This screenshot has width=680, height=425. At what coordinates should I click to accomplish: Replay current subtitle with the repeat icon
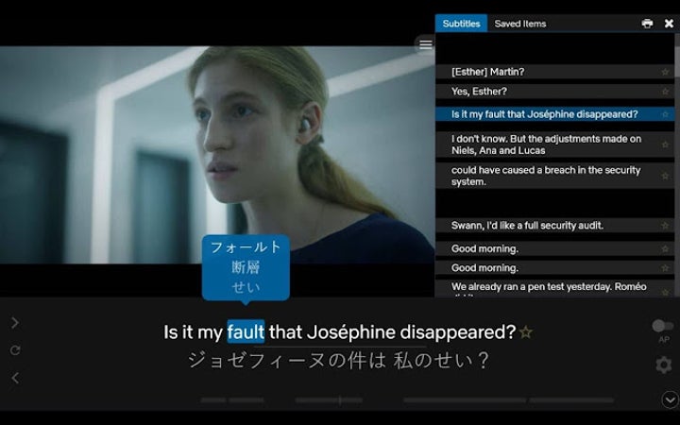point(15,350)
